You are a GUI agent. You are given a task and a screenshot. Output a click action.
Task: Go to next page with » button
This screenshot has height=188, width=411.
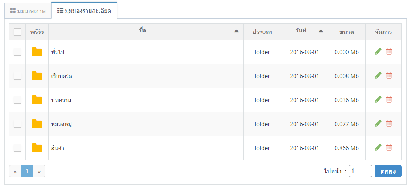pyautogui.click(x=39, y=171)
